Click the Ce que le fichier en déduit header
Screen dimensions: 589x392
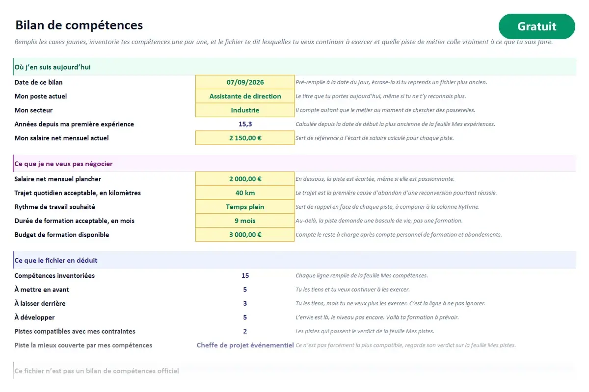[x=294, y=260]
